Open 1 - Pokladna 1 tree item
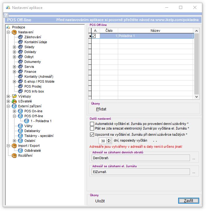The height and width of the screenshot is (211, 206). tap(41, 121)
